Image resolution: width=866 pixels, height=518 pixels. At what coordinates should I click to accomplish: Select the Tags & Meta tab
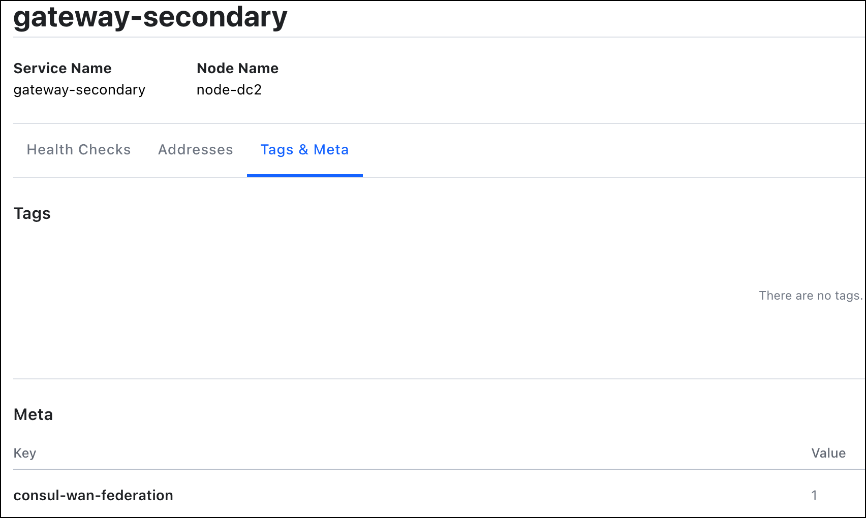[304, 150]
